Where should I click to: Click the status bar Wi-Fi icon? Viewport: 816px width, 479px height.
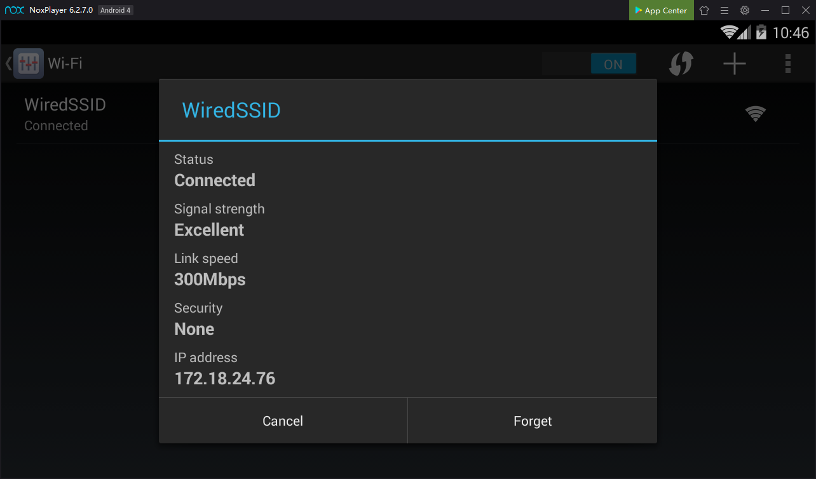[x=729, y=32]
